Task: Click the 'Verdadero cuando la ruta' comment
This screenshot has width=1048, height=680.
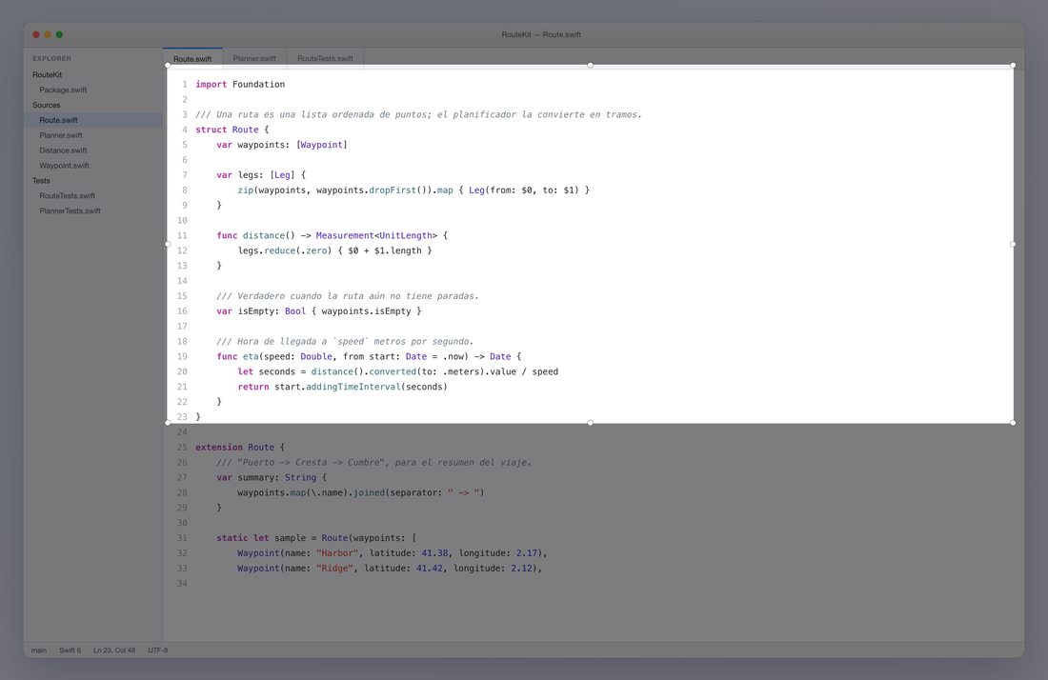Action: click(x=348, y=296)
